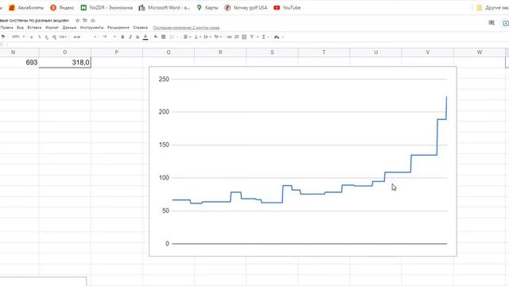Image resolution: width=509 pixels, height=286 pixels.
Task: Select the blue line chart
Action: click(302, 161)
